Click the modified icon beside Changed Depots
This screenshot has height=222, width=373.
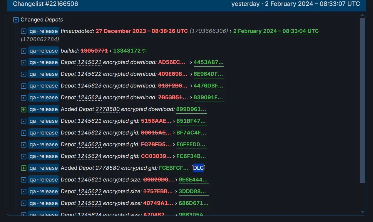16,20
